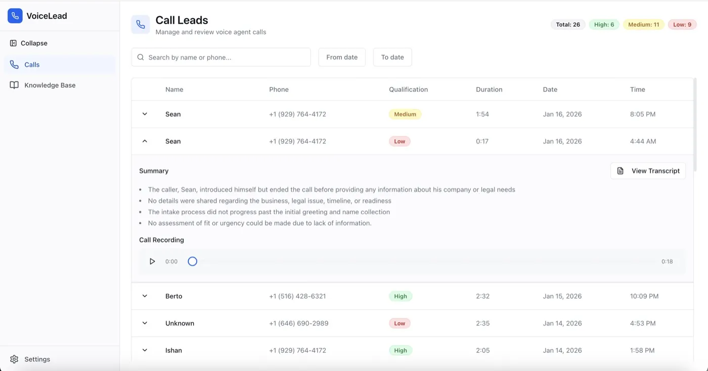
Task: Open the View Transcript button
Action: click(648, 171)
